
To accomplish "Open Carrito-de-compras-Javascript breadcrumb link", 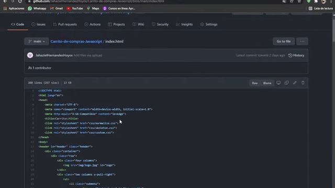I will [x=76, y=41].
